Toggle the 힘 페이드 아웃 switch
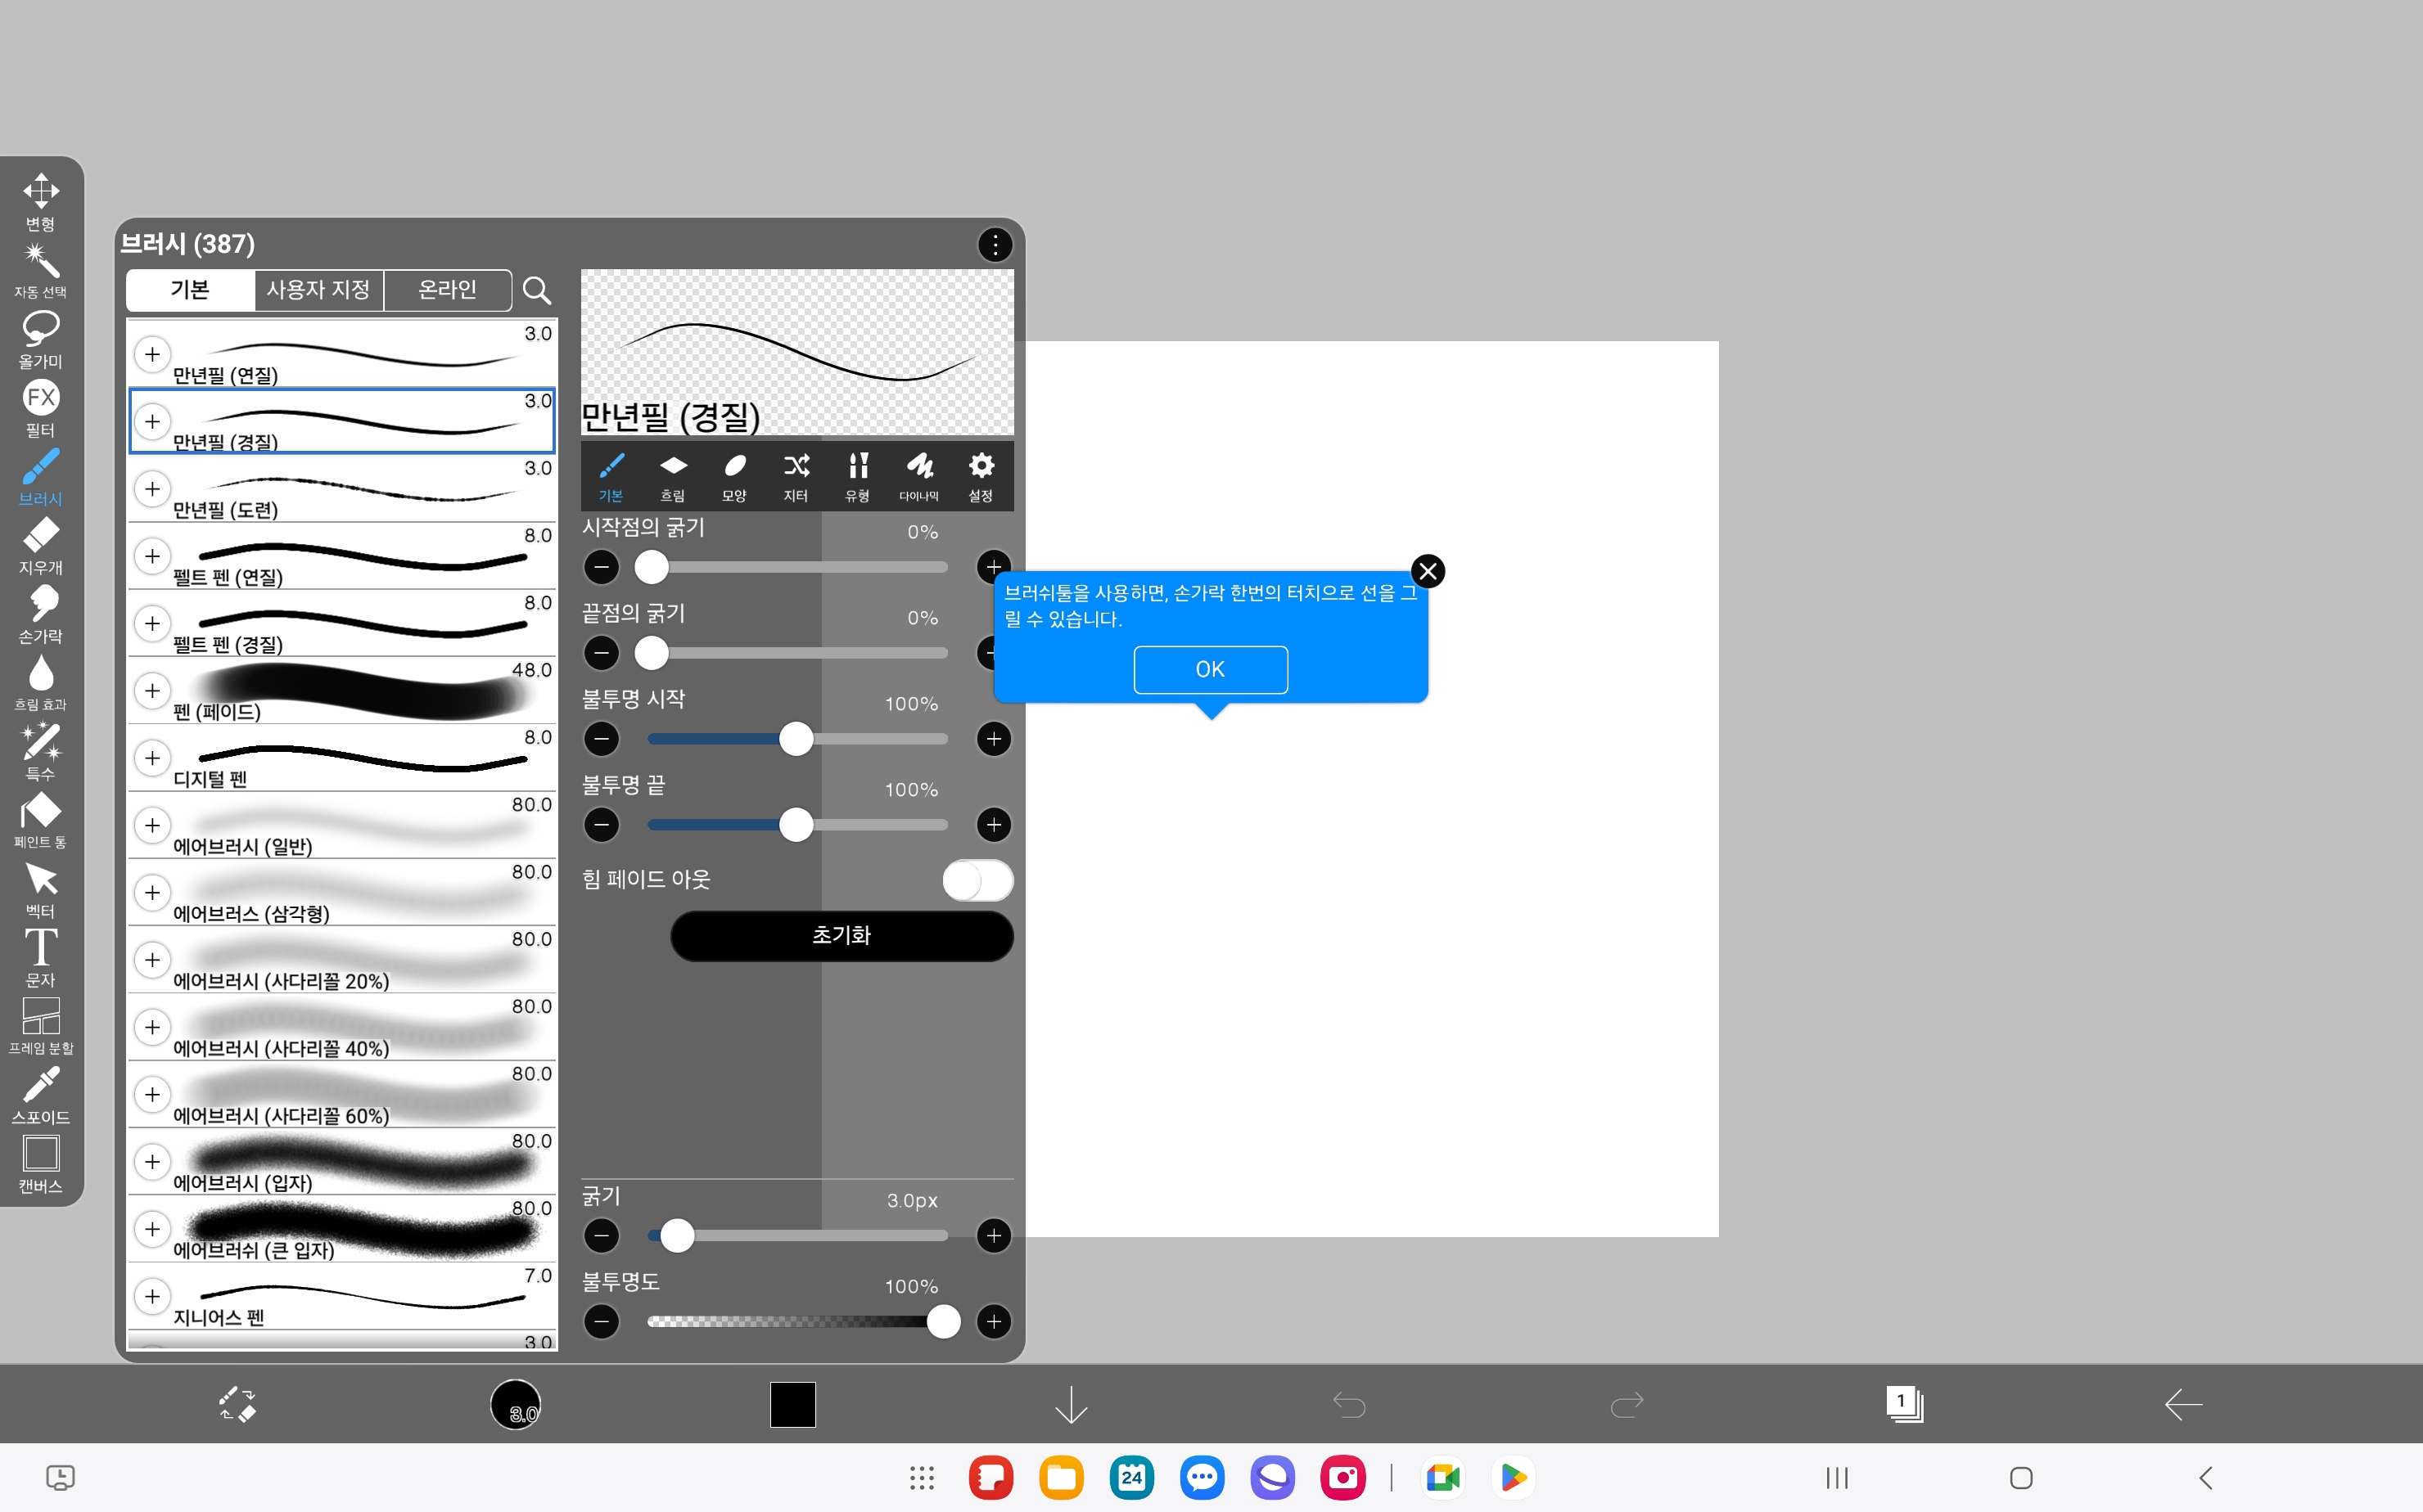The image size is (2423, 1512). point(977,880)
